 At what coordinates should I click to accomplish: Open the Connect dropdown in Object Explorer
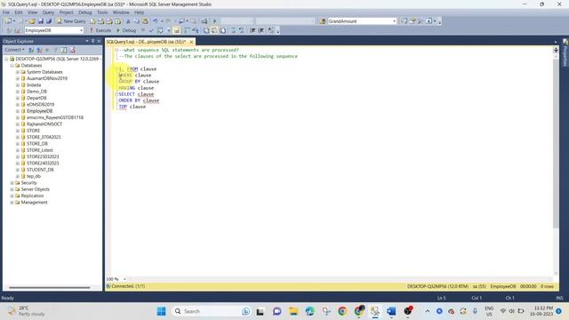14,50
